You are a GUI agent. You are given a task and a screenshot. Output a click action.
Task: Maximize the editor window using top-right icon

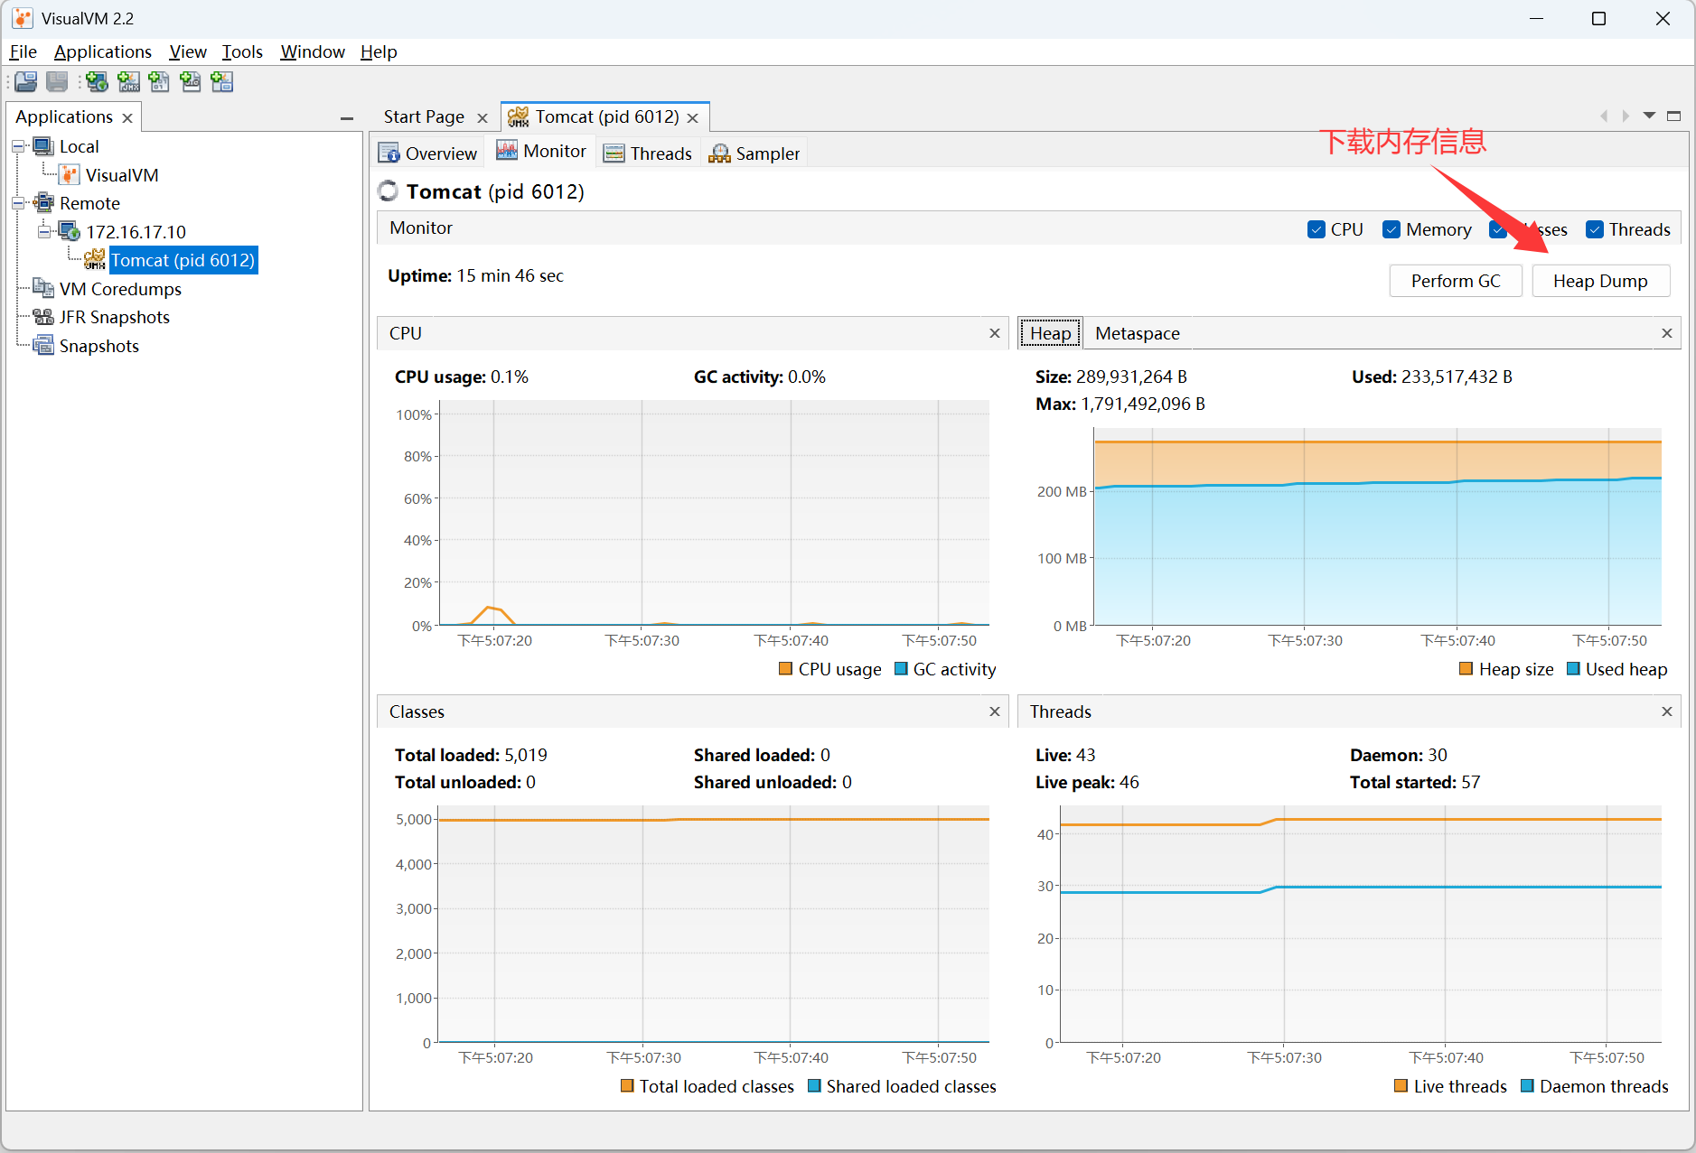tap(1673, 116)
